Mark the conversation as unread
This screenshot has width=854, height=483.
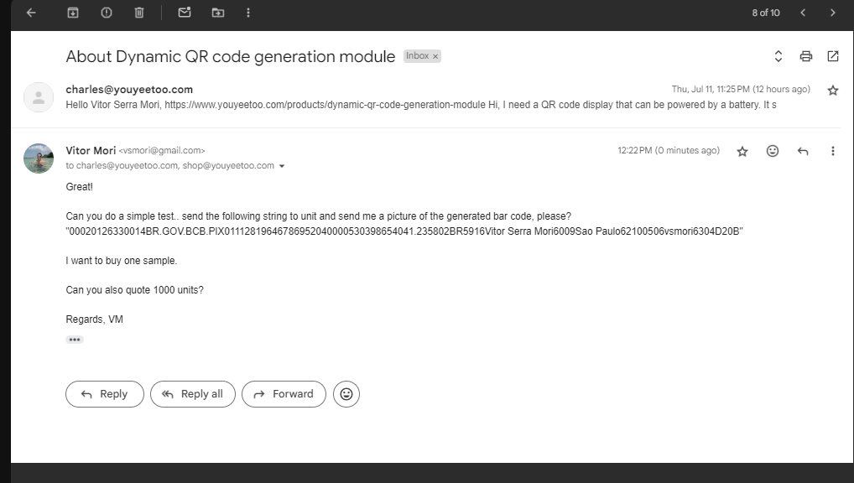[185, 13]
